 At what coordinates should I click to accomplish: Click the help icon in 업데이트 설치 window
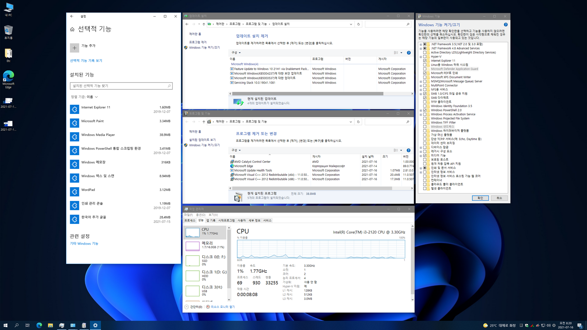[x=408, y=53]
